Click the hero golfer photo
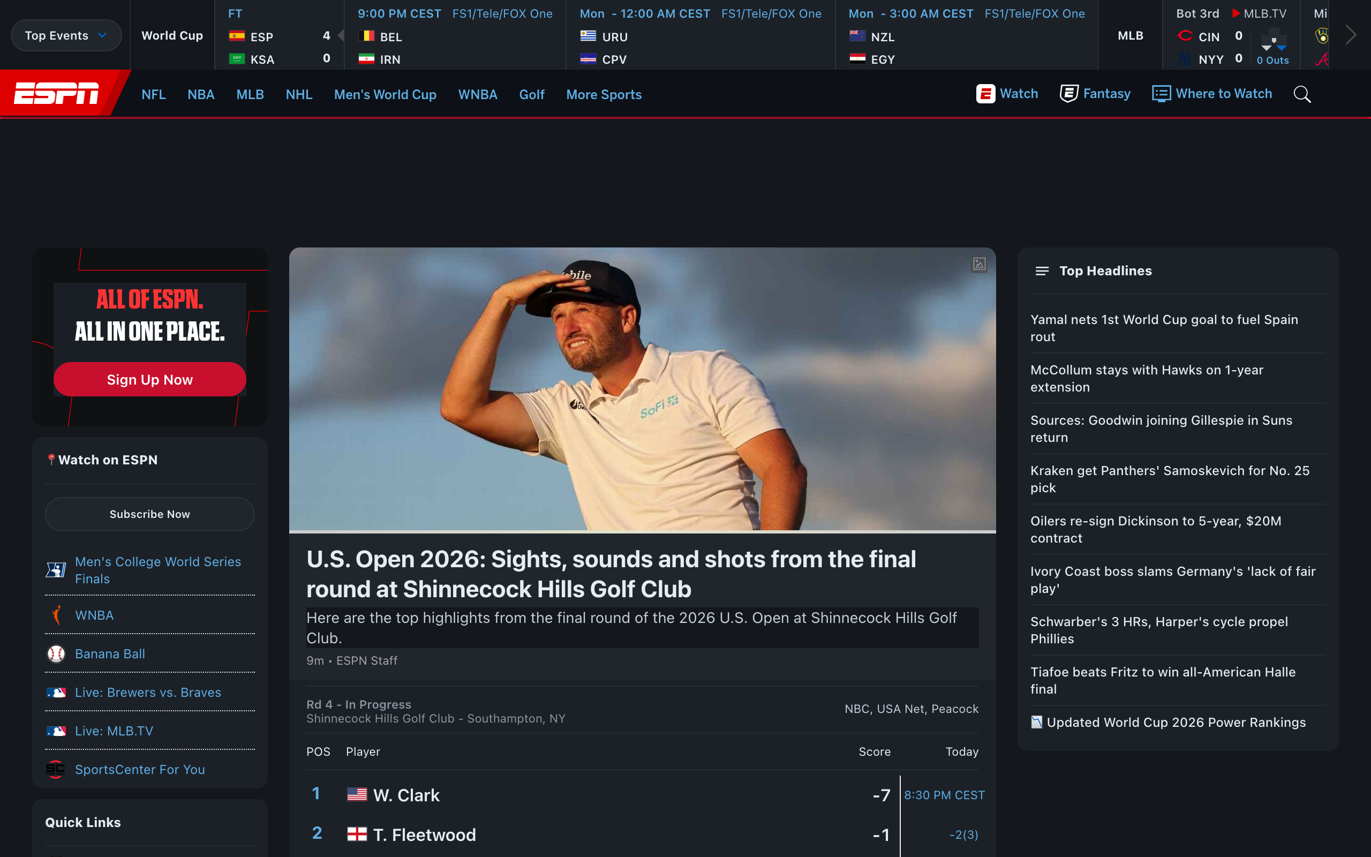Screen dimensions: 1371x857 [x=642, y=389]
